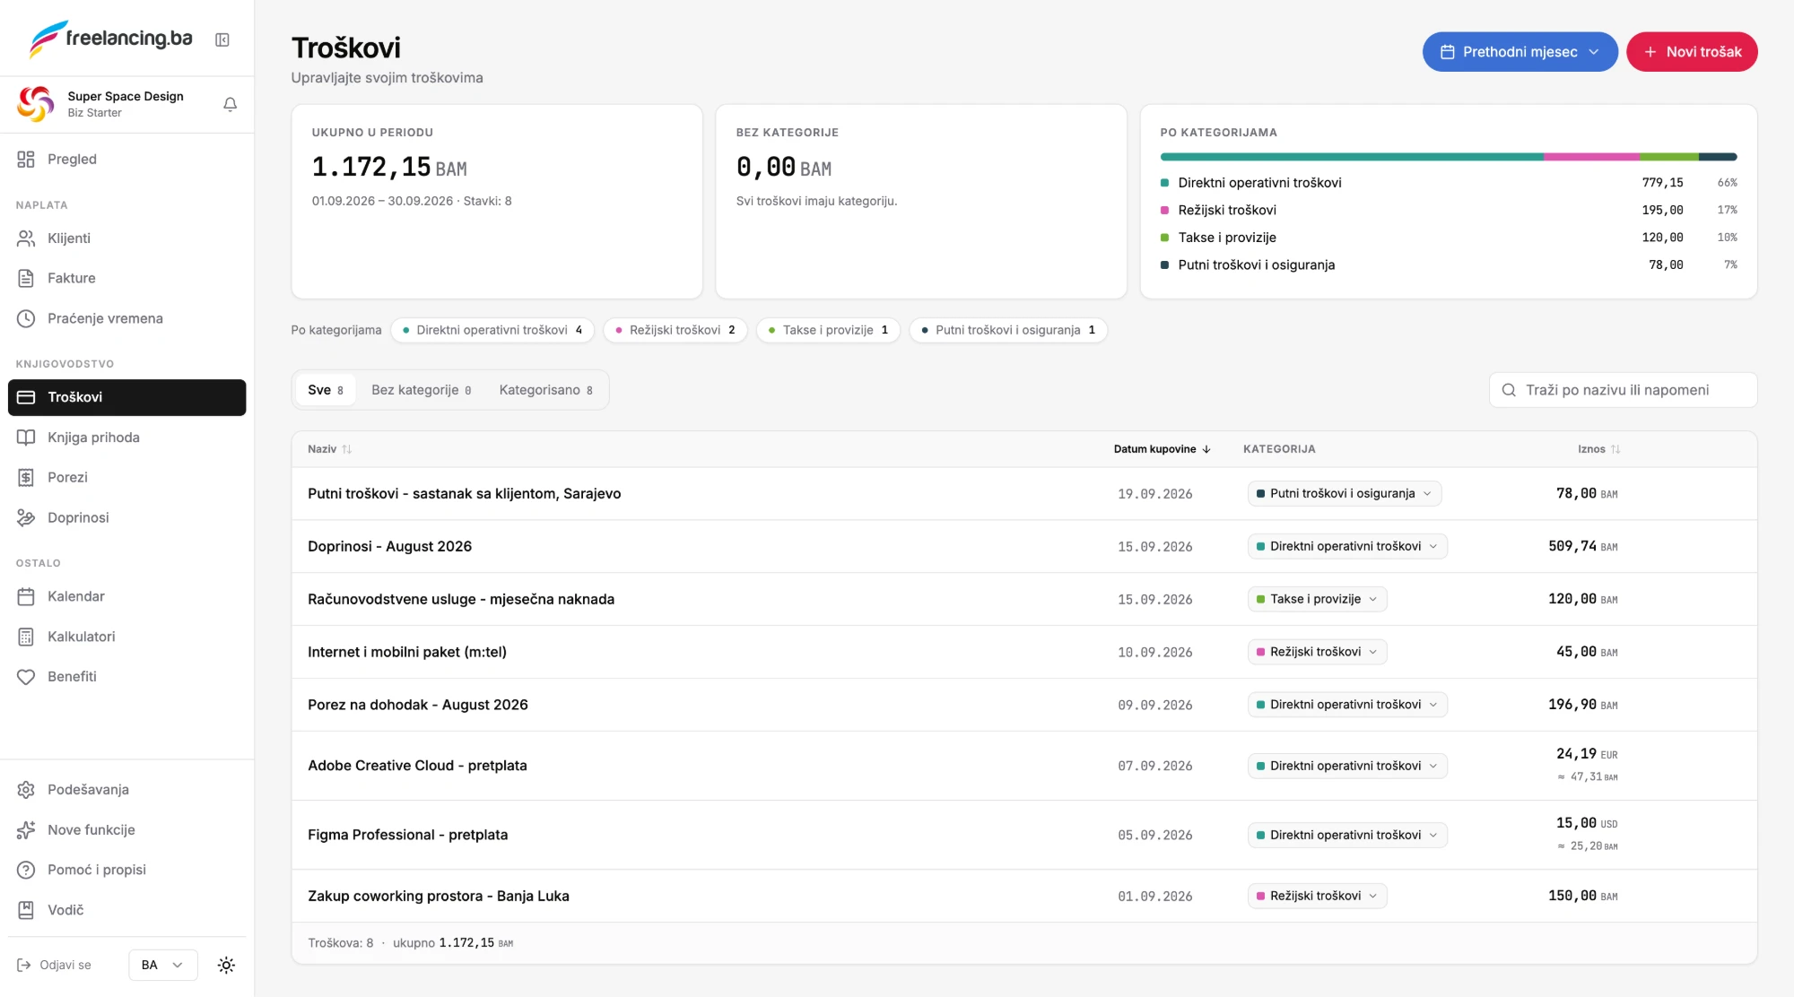This screenshot has height=997, width=1794.
Task: Focus the Traži po nazivu search field
Action: coord(1623,390)
